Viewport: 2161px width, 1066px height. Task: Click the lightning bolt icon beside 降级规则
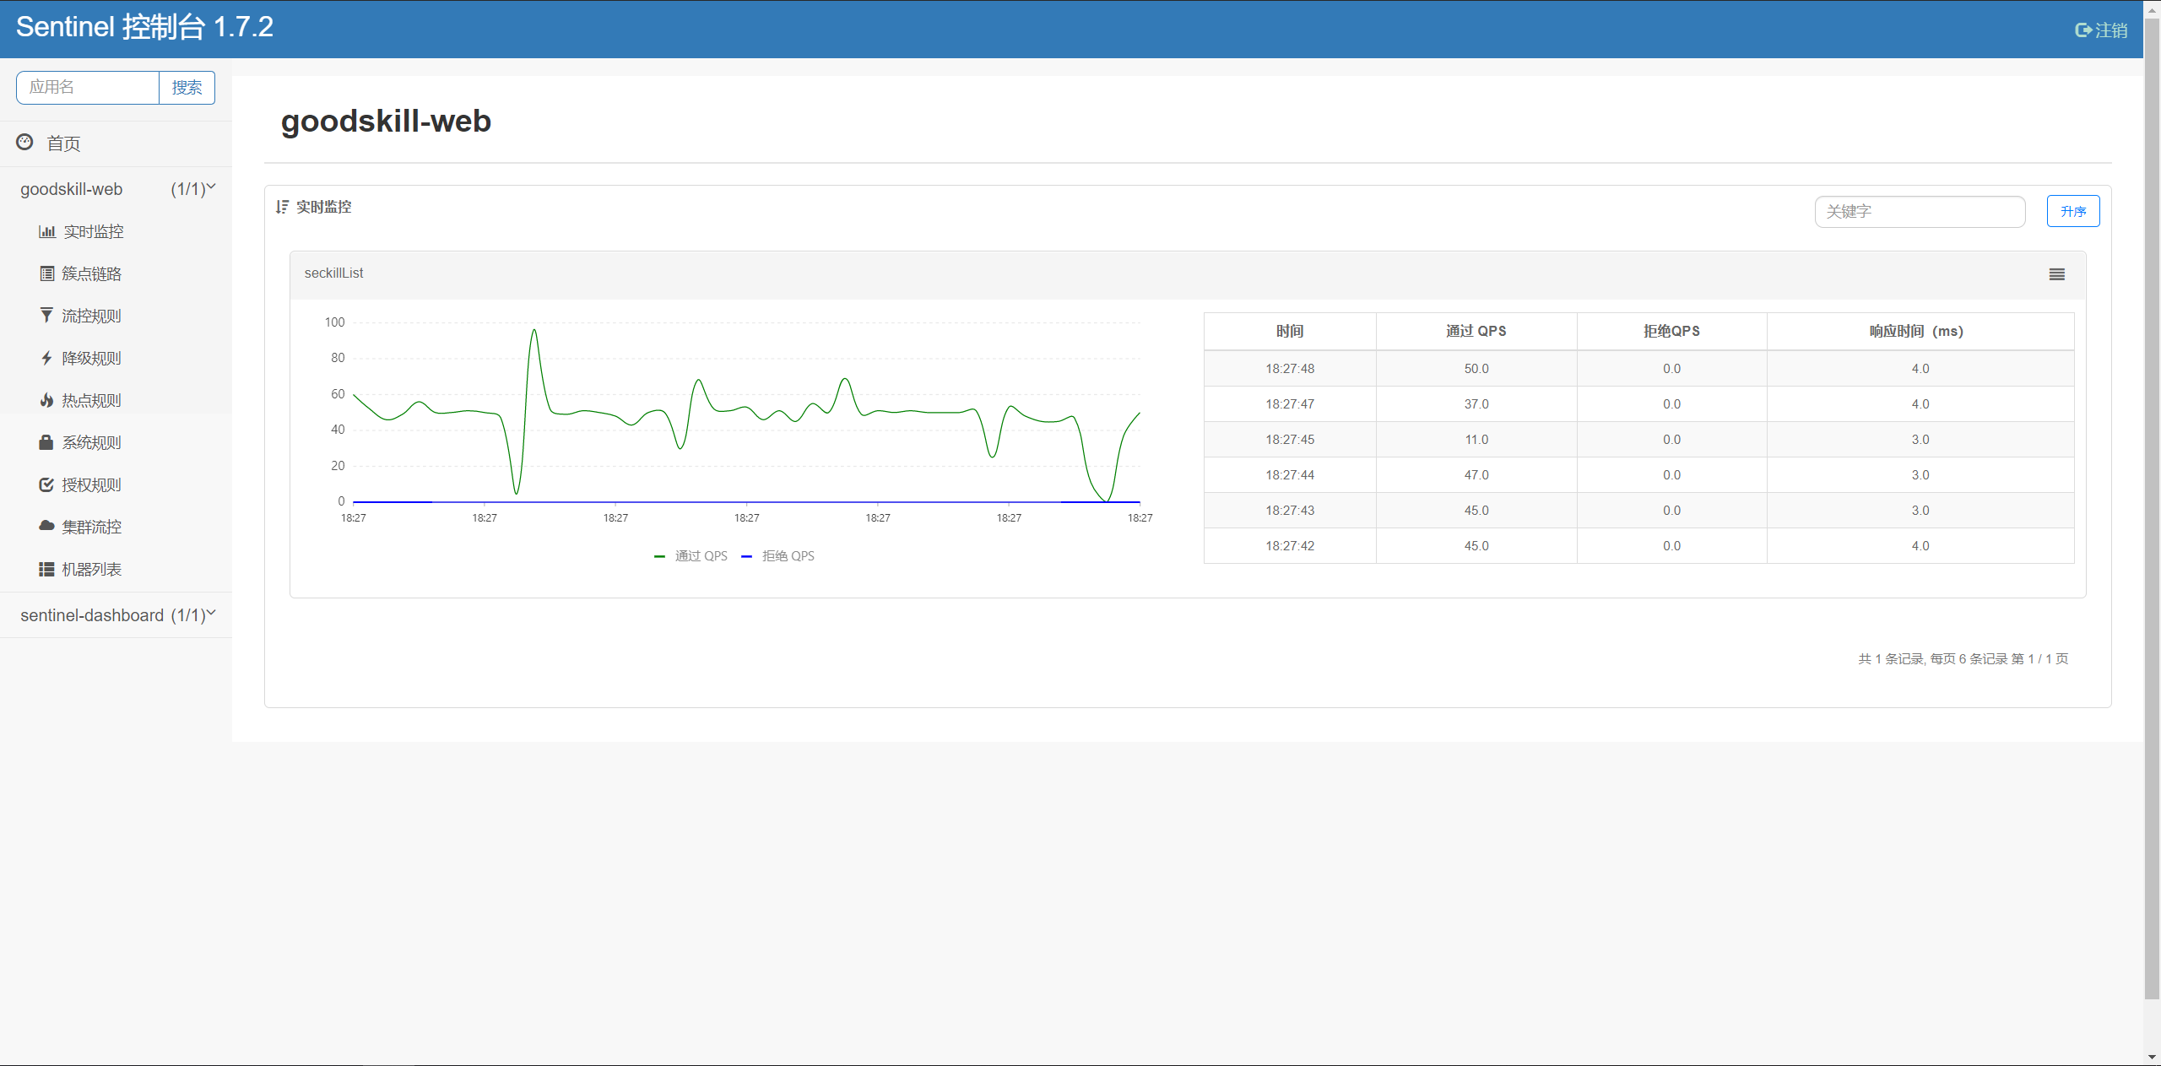(46, 358)
